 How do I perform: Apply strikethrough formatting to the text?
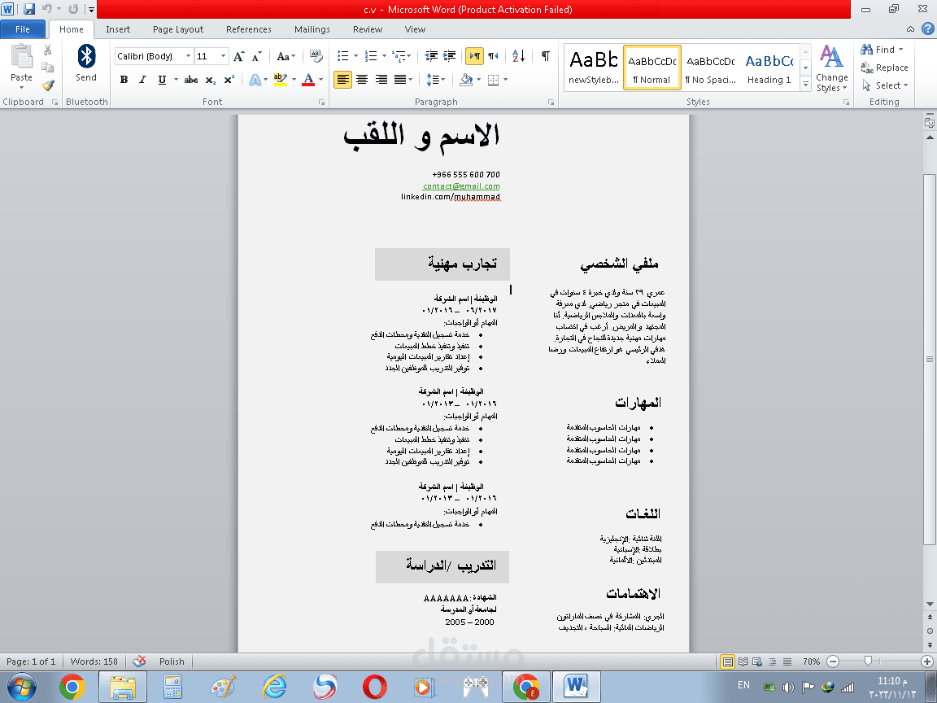[190, 80]
